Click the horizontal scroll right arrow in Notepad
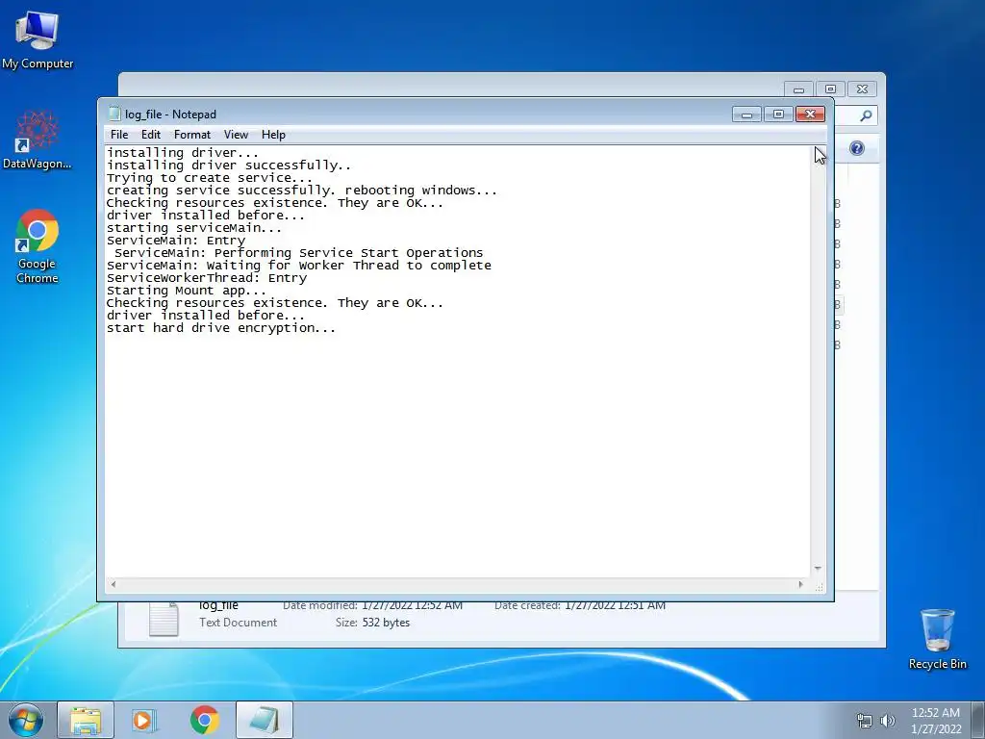Viewport: 985px width, 739px height. click(800, 584)
